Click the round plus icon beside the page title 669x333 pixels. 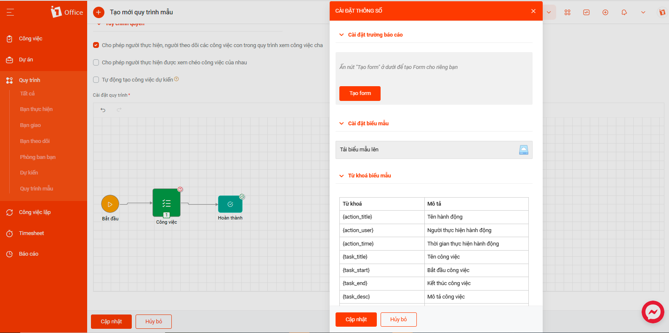pyautogui.click(x=99, y=12)
